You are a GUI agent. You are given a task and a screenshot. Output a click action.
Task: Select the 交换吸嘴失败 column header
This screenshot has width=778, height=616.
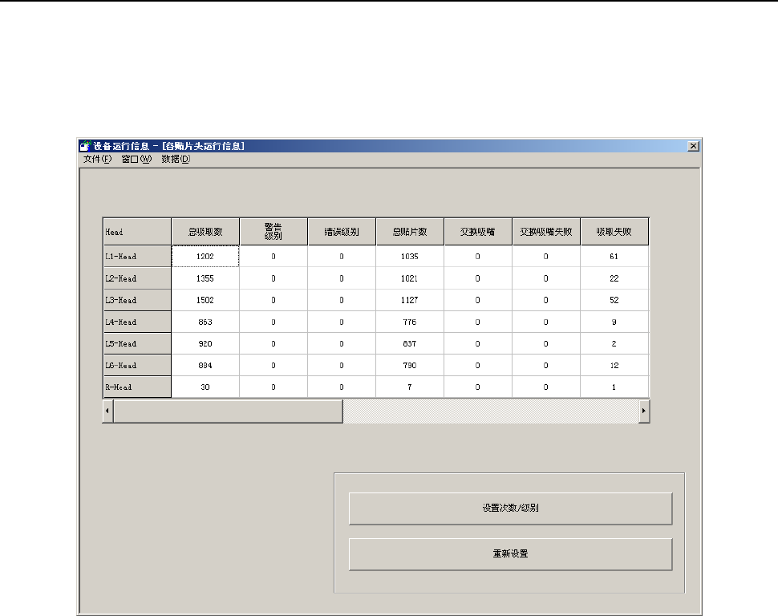[546, 232]
